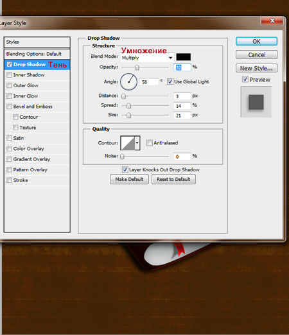Click the Opacity value field
This screenshot has height=335, width=289.
pyautogui.click(x=182, y=67)
